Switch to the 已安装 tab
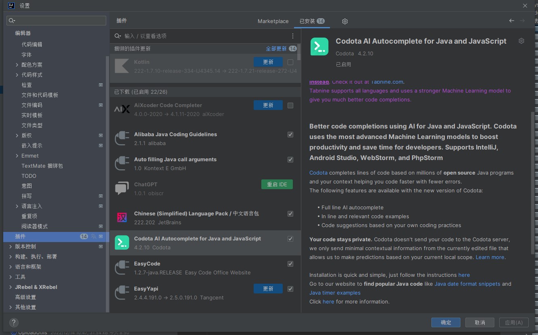Screen dimensions: 538x335 pyautogui.click(x=312, y=21)
